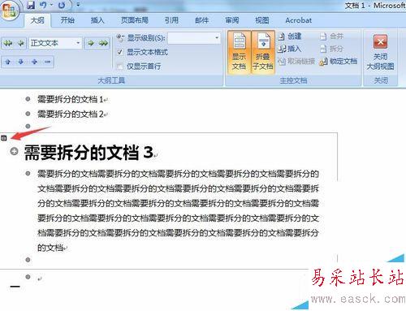This screenshot has width=406, height=311.
Task: Click the empty bullet above the subdocument box
Action: (x=28, y=126)
